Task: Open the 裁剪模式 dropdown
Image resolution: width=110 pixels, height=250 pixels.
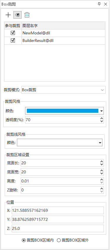Action: 63,90
